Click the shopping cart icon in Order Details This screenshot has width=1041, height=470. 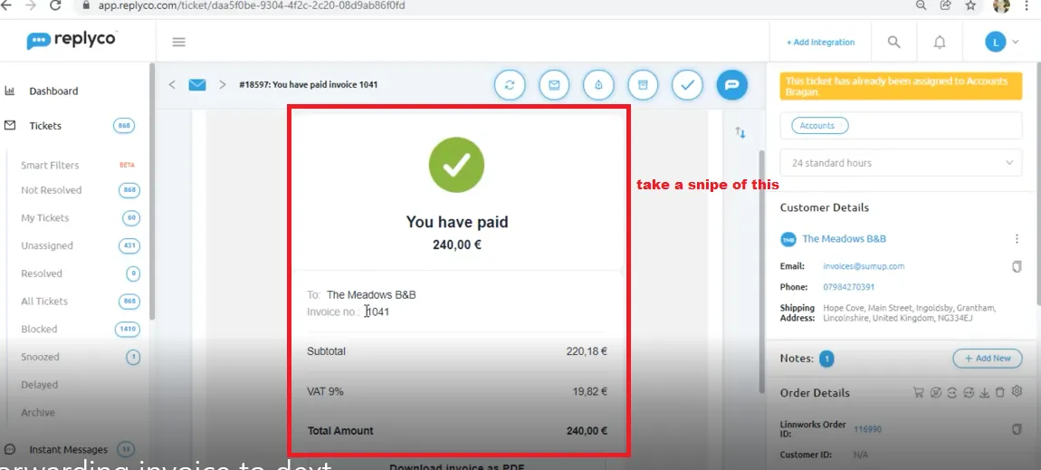click(x=919, y=392)
